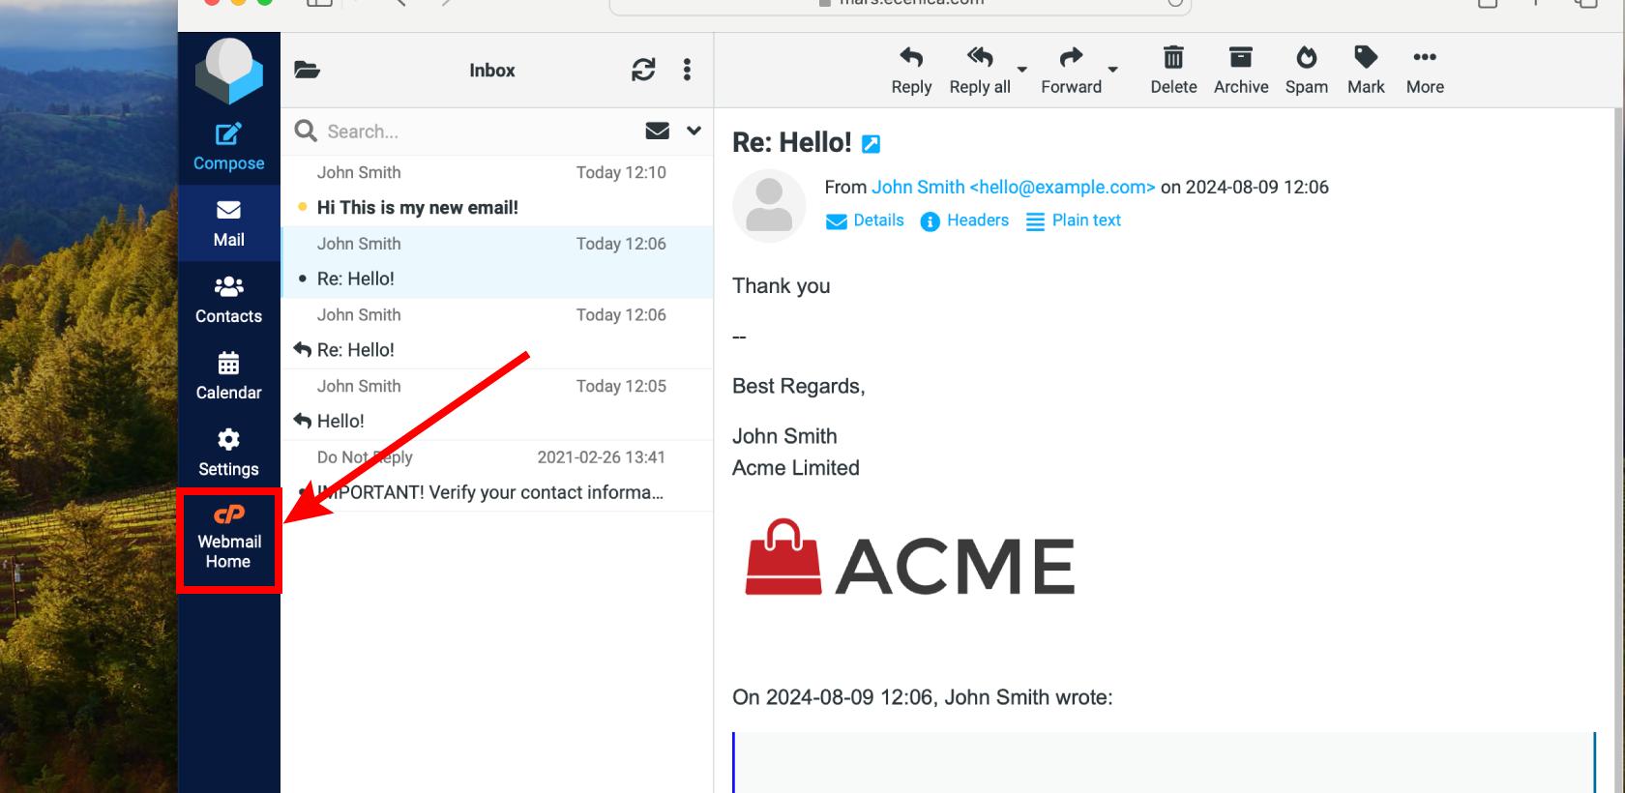Open Compose to write a new email
The image size is (1625, 793).
click(x=228, y=147)
